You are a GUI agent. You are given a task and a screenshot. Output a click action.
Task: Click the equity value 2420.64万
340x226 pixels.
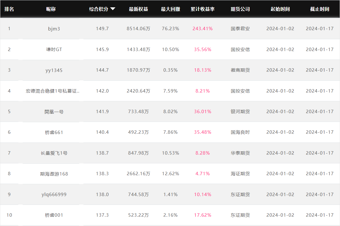coord(139,91)
